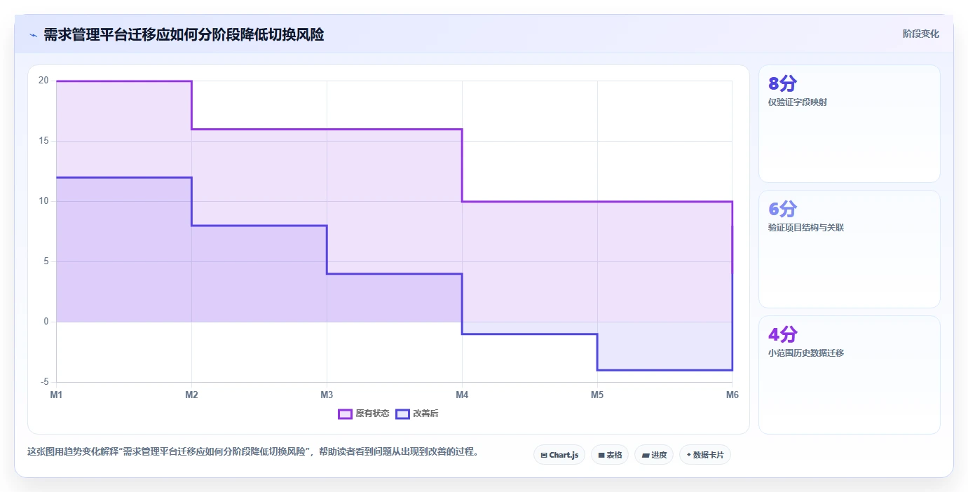Click the M1 axis label
Screen dimensions: 968x492
(56, 395)
